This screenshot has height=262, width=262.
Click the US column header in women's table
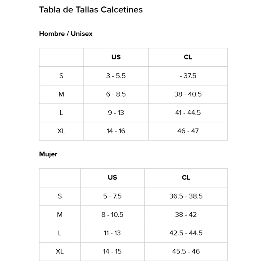pos(112,178)
